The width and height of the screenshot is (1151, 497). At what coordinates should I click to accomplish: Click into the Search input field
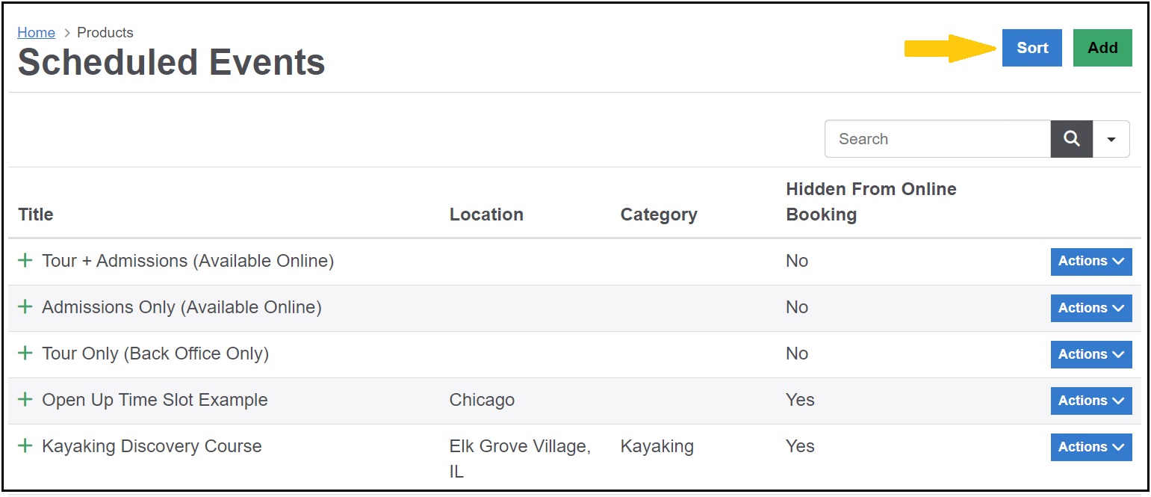(937, 139)
